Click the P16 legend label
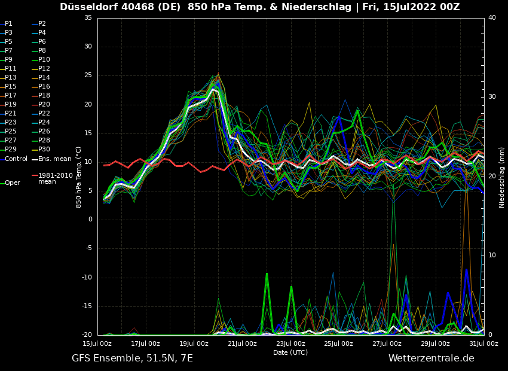Image resolution: width=508 pixels, height=371 pixels. [x=44, y=87]
